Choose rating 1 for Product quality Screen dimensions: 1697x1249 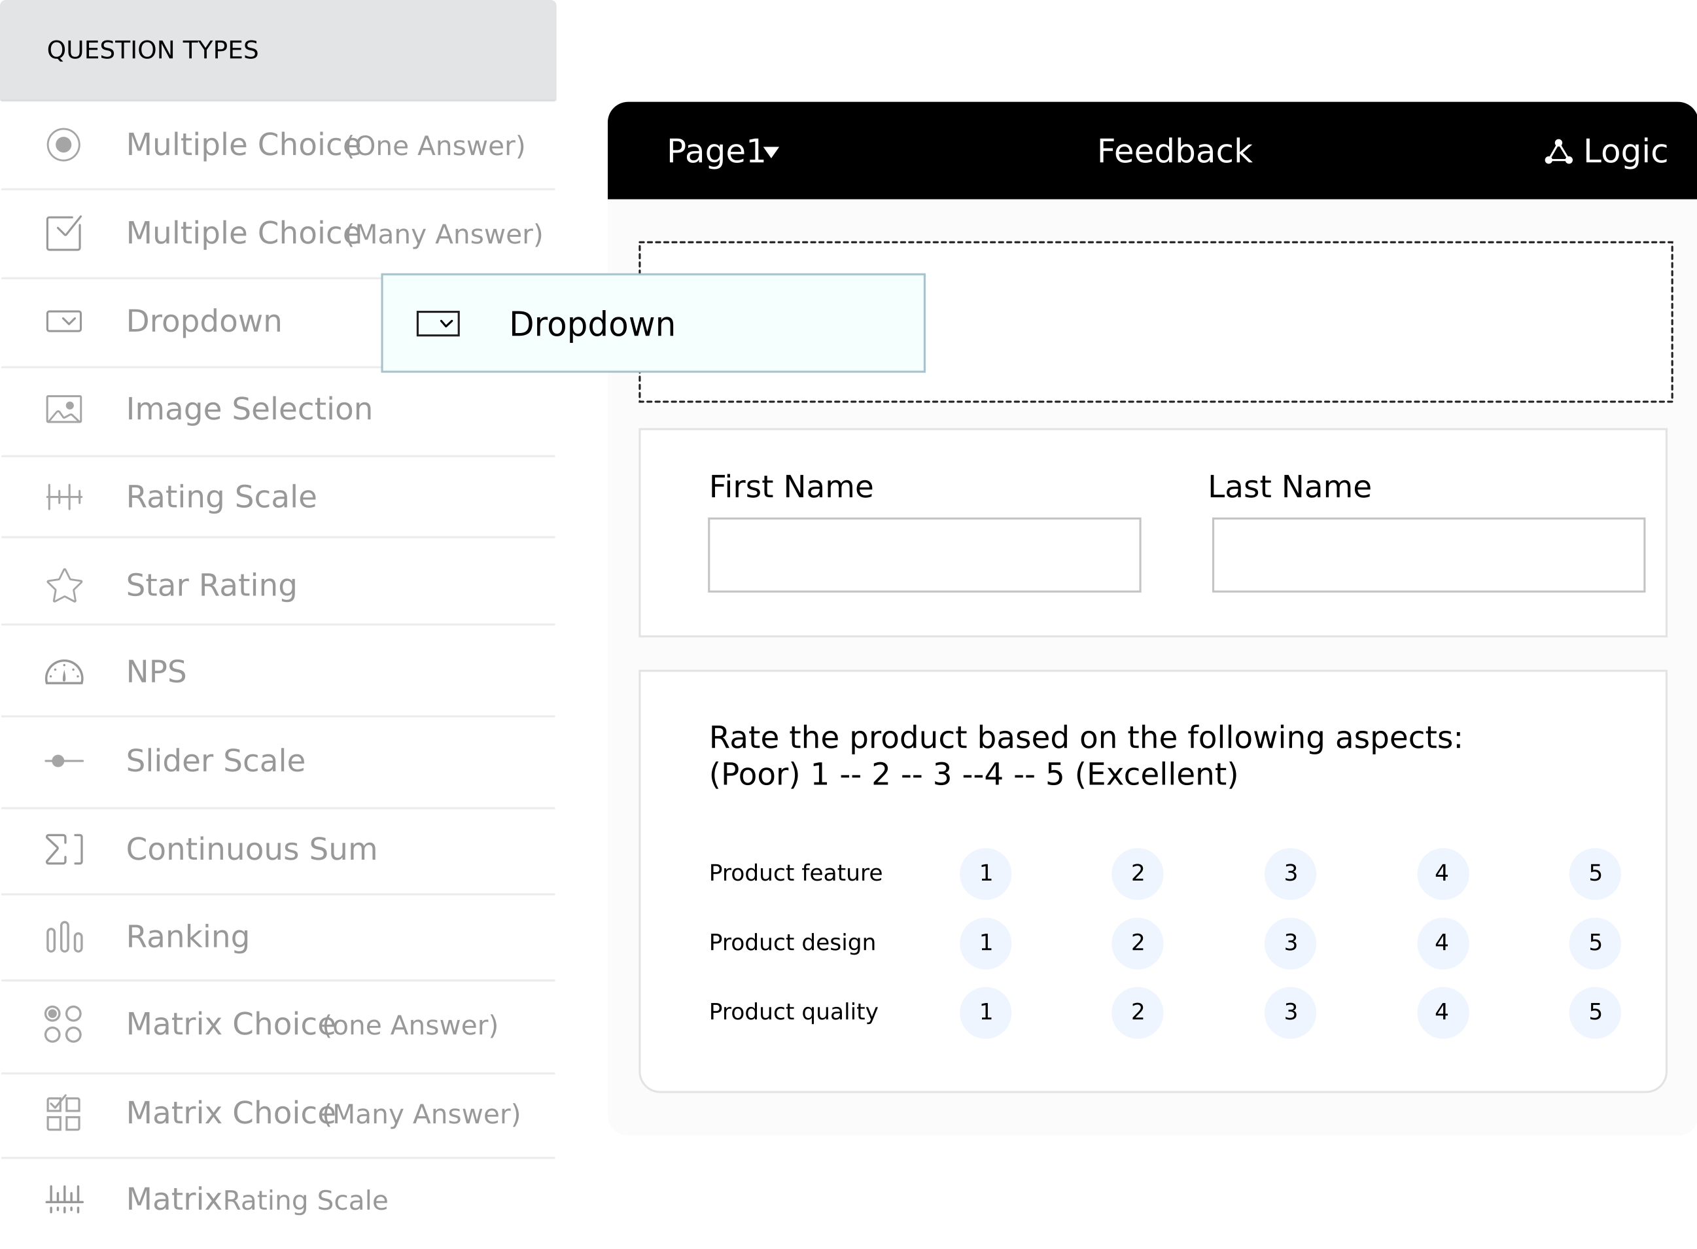pyautogui.click(x=985, y=1012)
